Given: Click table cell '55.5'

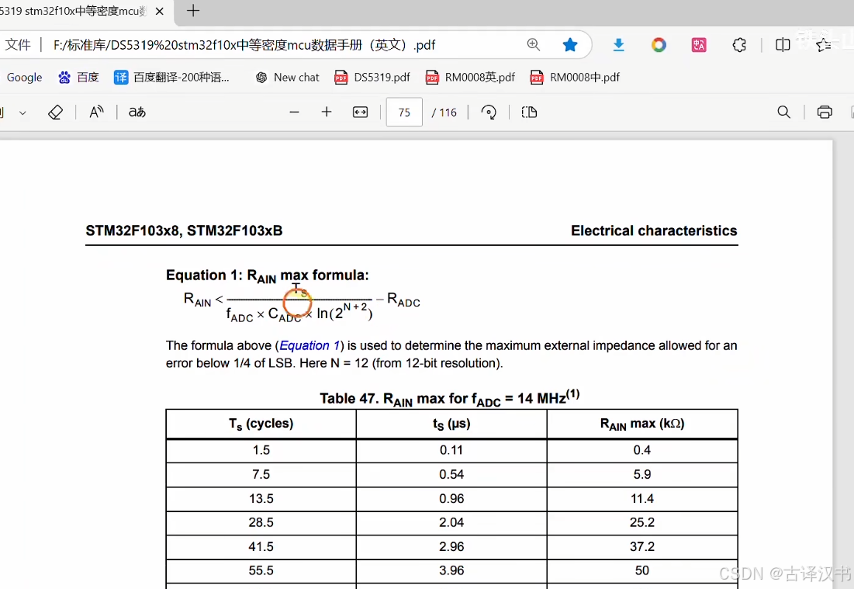Looking at the screenshot, I should point(261,570).
